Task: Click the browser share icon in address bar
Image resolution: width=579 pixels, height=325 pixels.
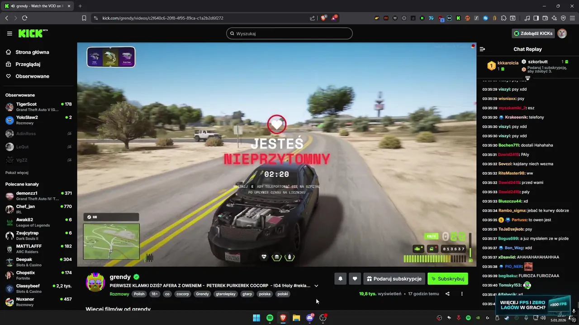Action: pyautogui.click(x=312, y=18)
